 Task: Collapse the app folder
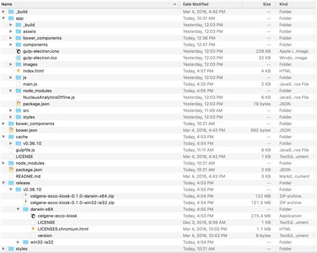pos(3,18)
